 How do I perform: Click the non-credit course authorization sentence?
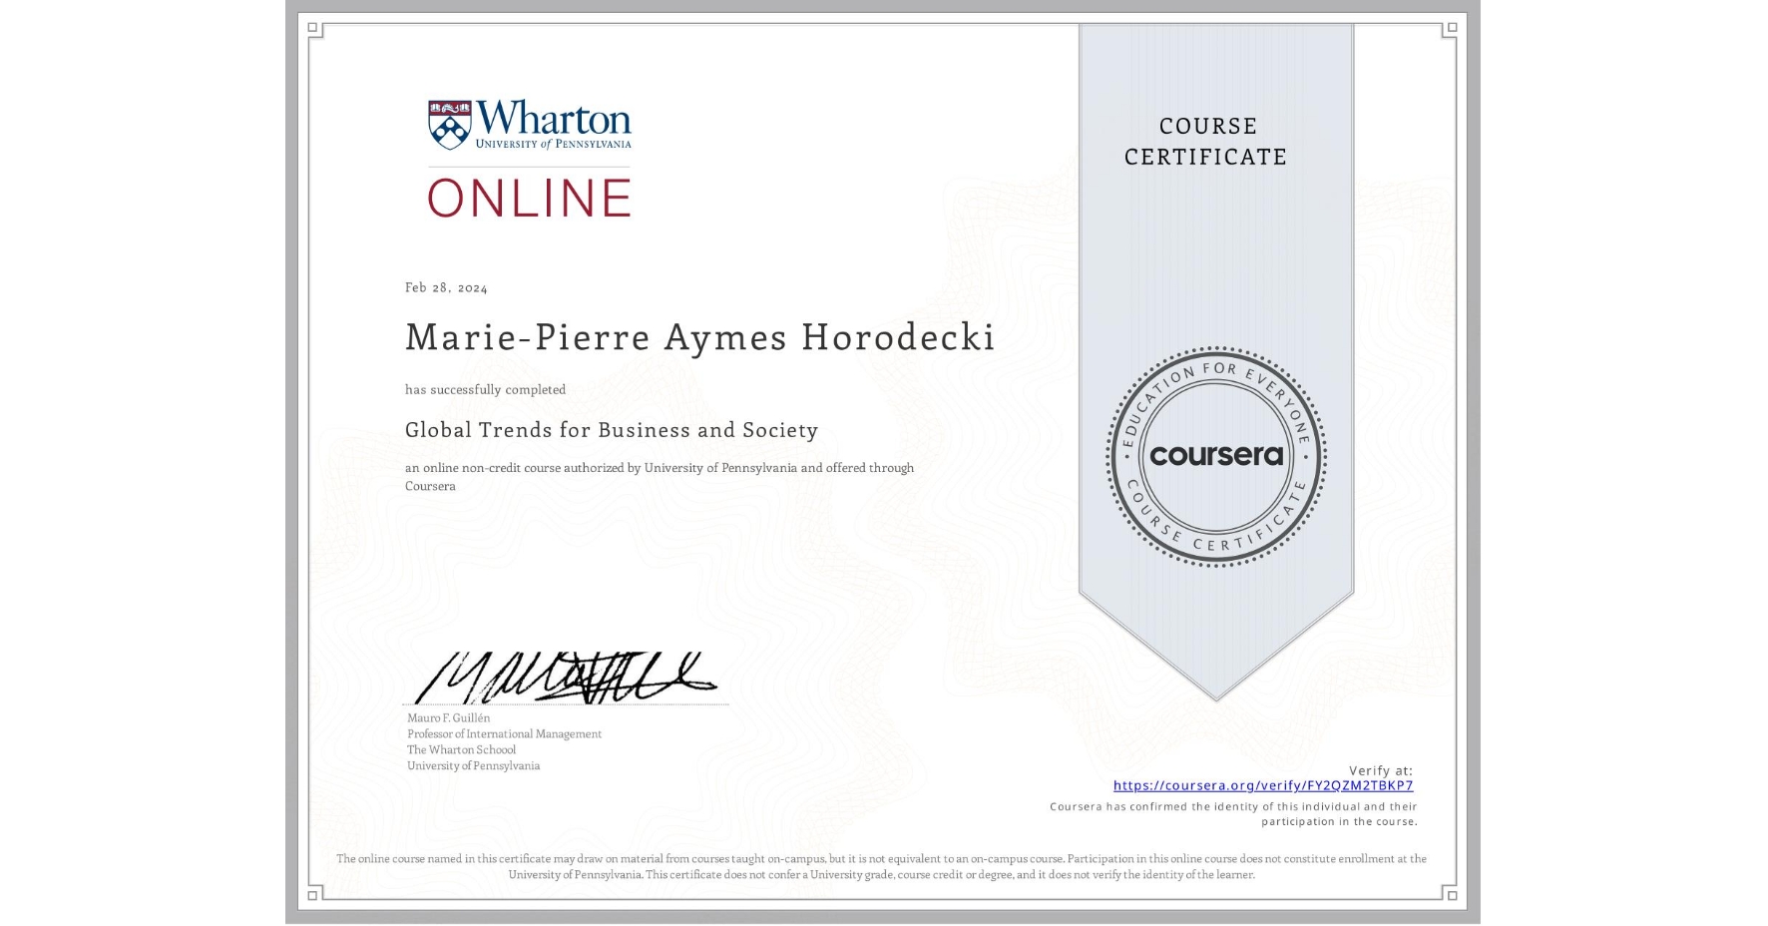[660, 476]
